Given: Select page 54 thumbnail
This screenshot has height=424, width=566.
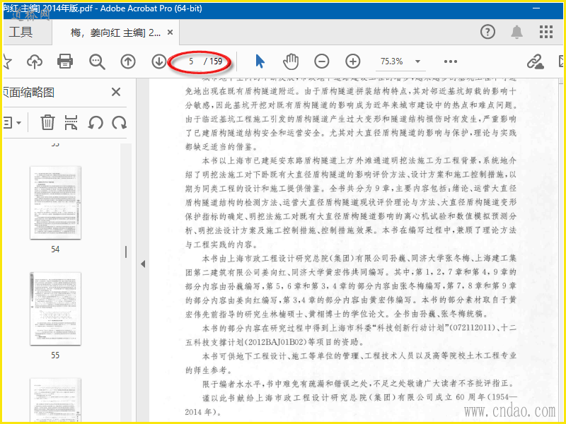Looking at the screenshot, I should [55, 203].
